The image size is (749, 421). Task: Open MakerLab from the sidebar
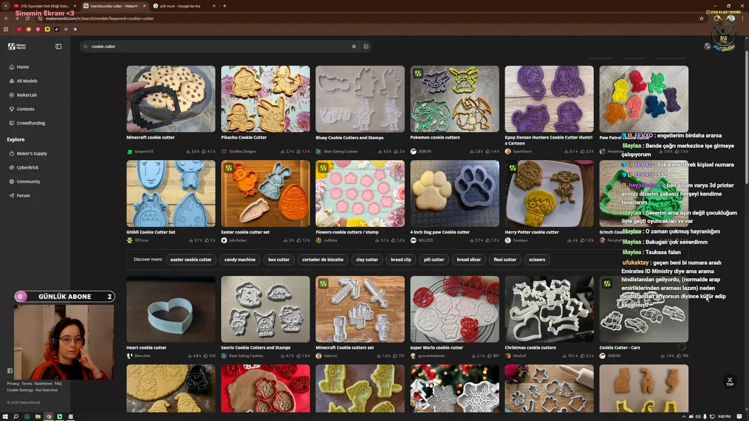[x=26, y=95]
